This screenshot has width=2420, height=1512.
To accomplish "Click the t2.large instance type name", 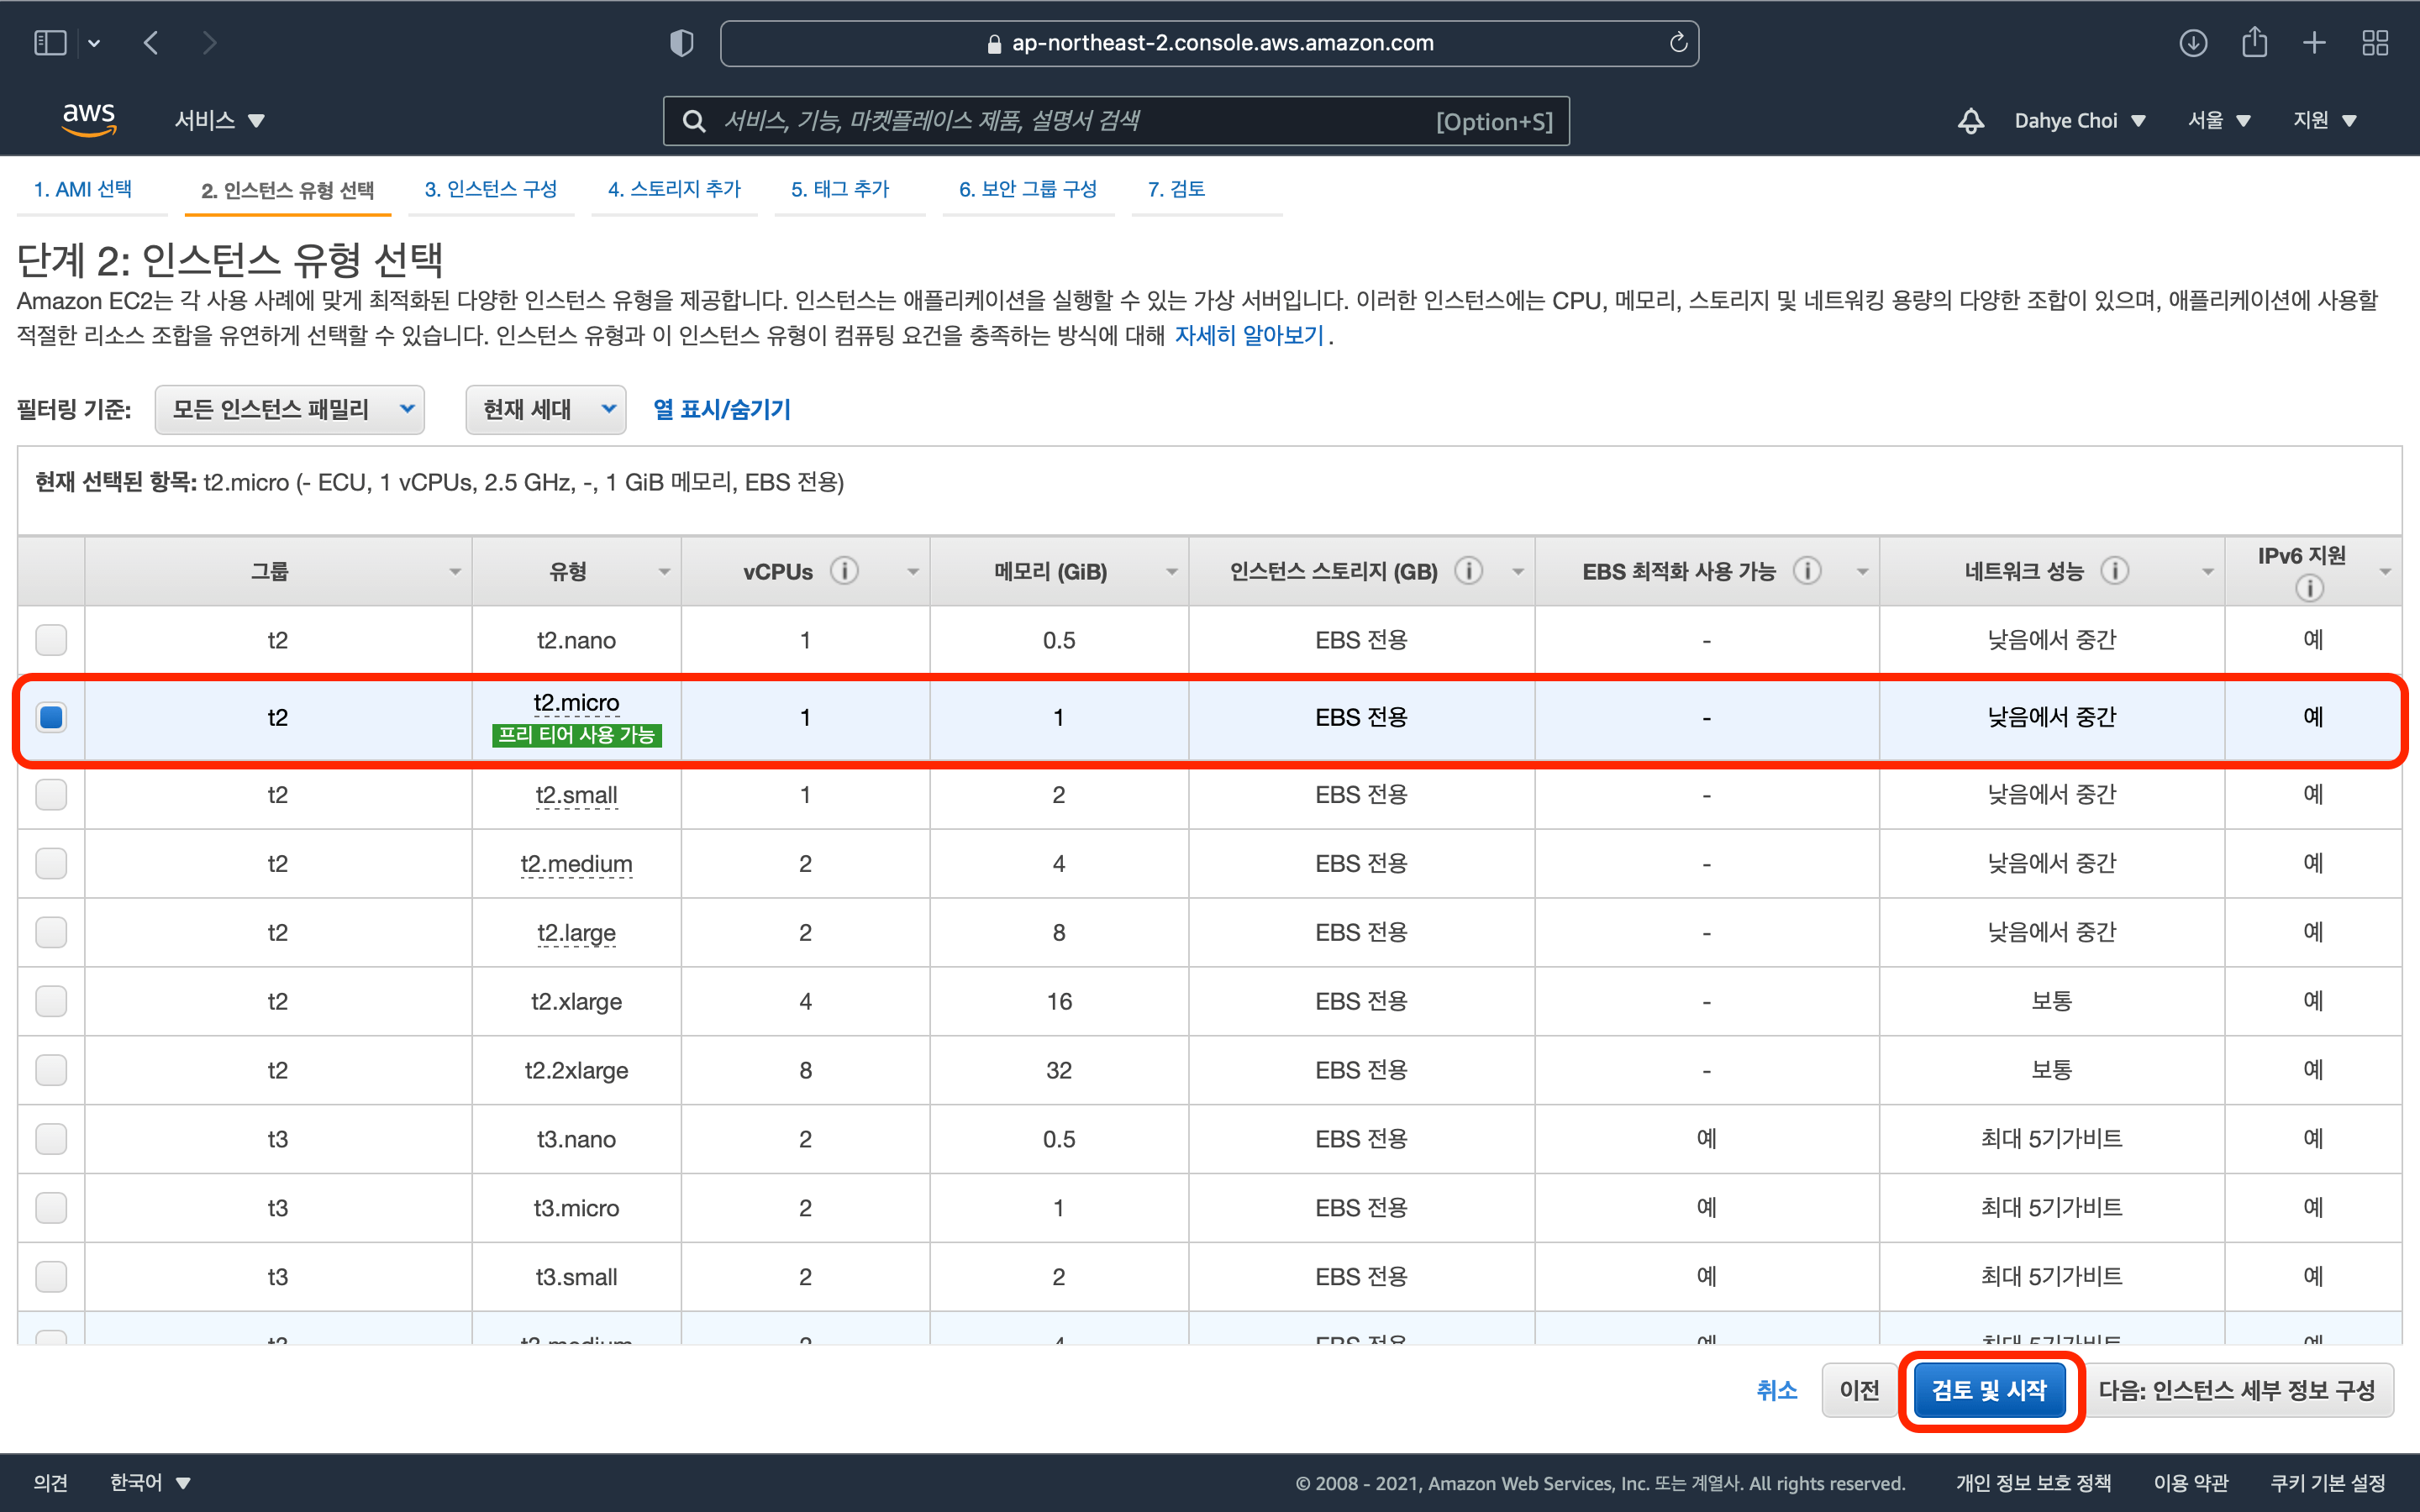I will pyautogui.click(x=576, y=932).
